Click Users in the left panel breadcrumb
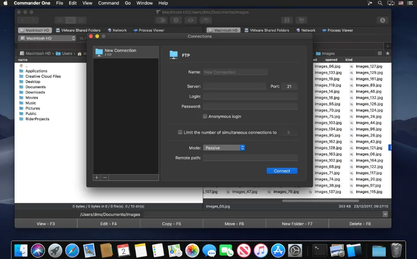This screenshot has width=417, height=259. pyautogui.click(x=67, y=53)
